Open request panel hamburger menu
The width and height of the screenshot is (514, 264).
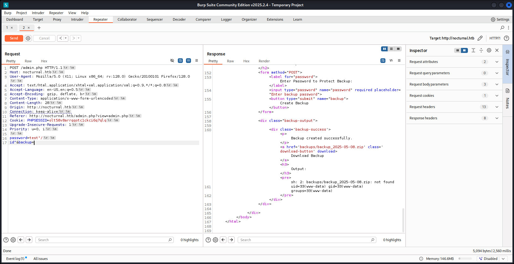point(197,60)
